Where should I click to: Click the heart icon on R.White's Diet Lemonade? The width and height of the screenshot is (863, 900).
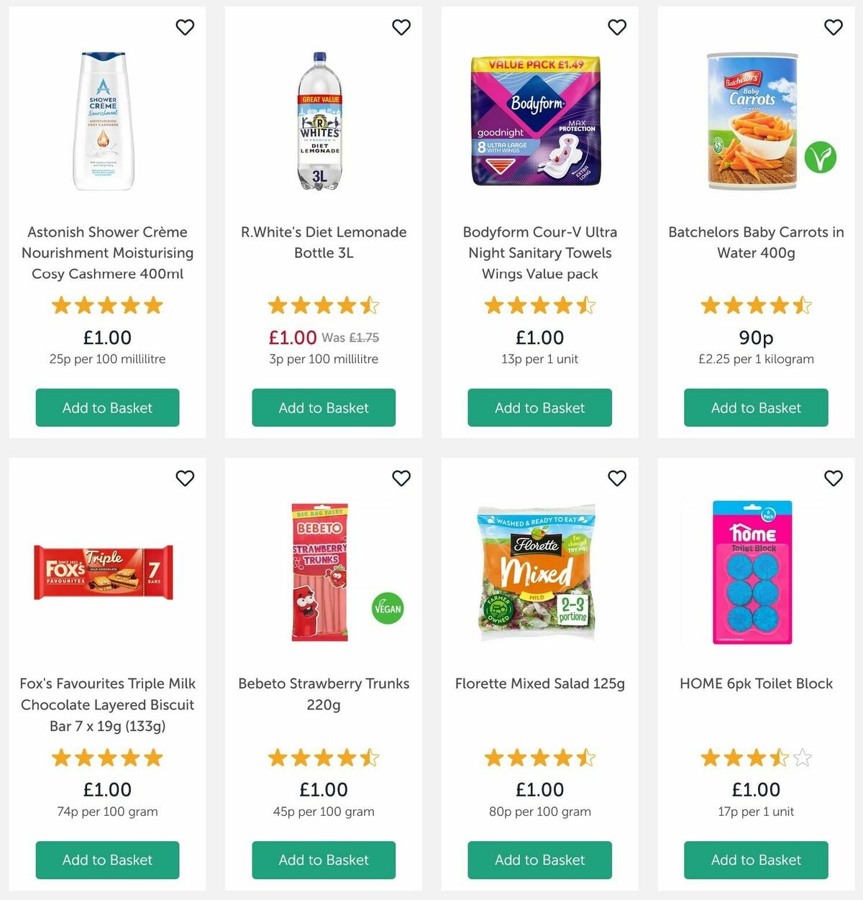[401, 27]
